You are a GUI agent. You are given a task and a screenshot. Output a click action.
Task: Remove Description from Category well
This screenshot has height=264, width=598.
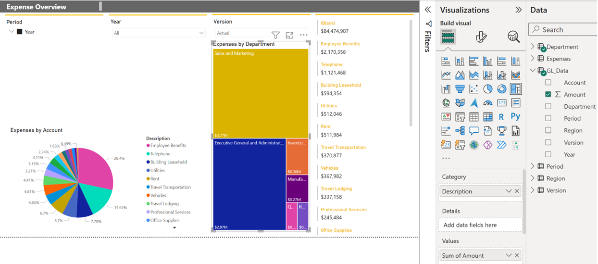click(517, 191)
